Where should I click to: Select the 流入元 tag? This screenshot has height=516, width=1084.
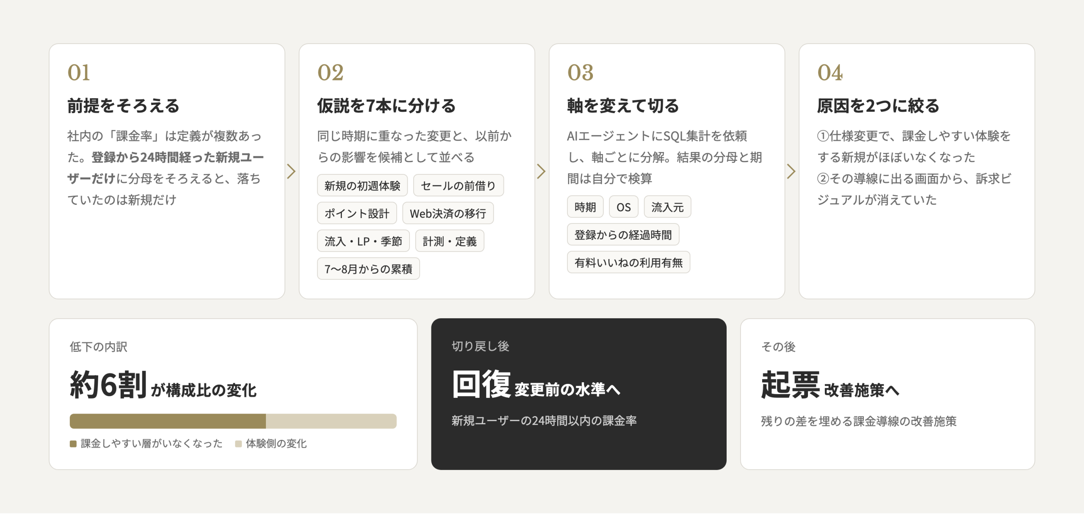(x=667, y=207)
